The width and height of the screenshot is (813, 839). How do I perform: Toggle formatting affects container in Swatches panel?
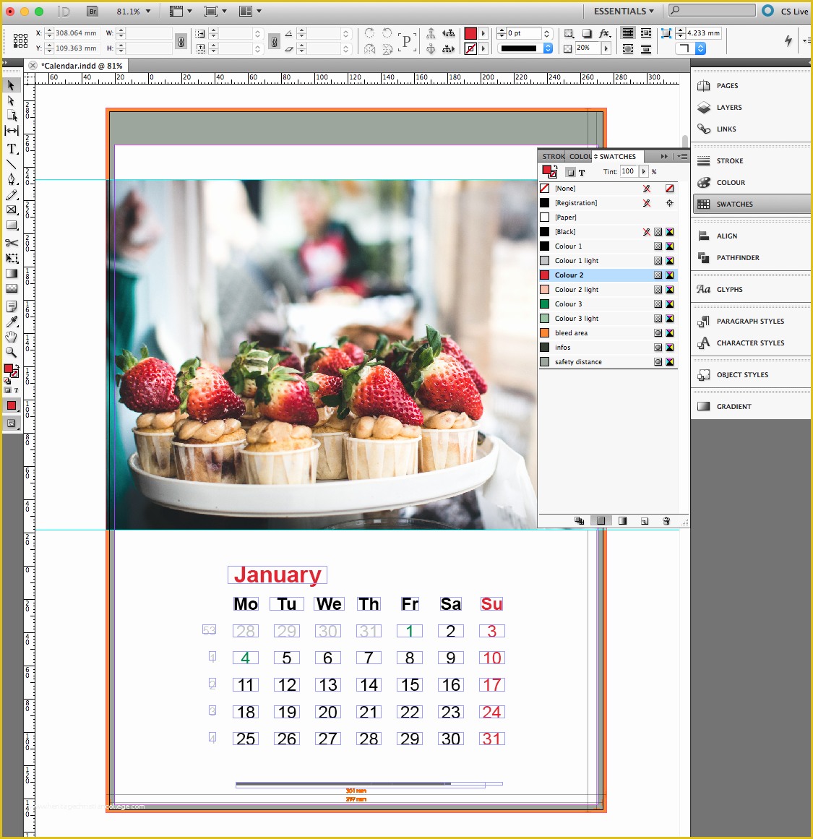570,172
